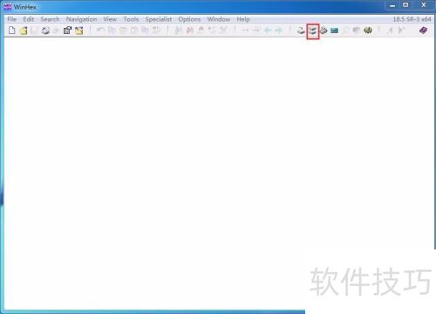Click the greyed-out Undo arrow icon

pos(100,31)
